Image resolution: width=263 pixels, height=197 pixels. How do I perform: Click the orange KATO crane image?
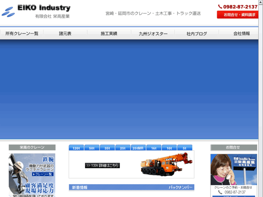tap(166, 164)
